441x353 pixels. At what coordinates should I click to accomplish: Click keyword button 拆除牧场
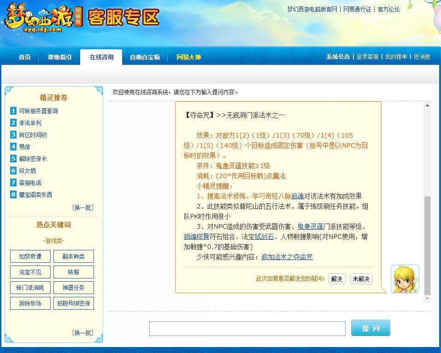[x=30, y=303]
